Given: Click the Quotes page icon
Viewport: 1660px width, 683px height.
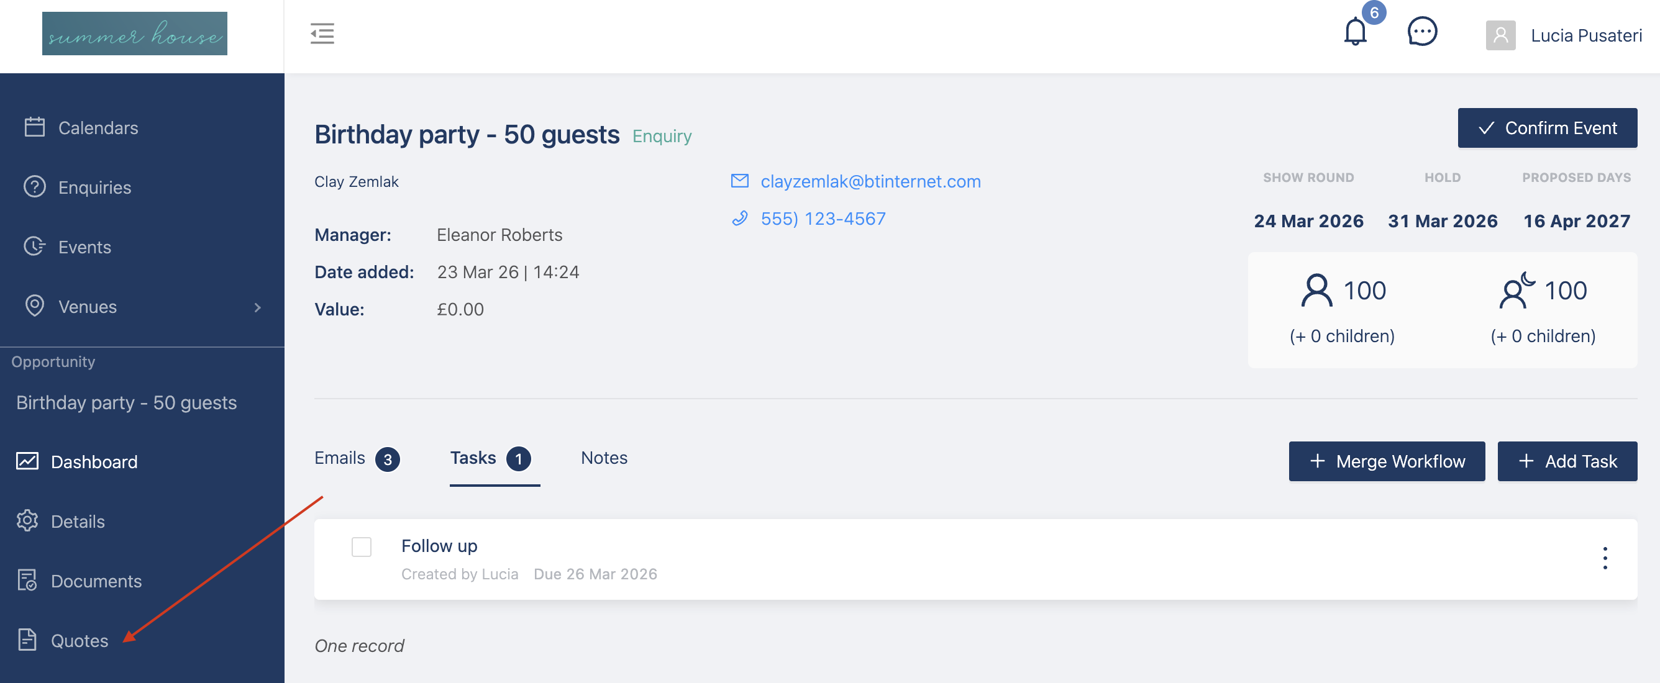Looking at the screenshot, I should click(x=27, y=640).
